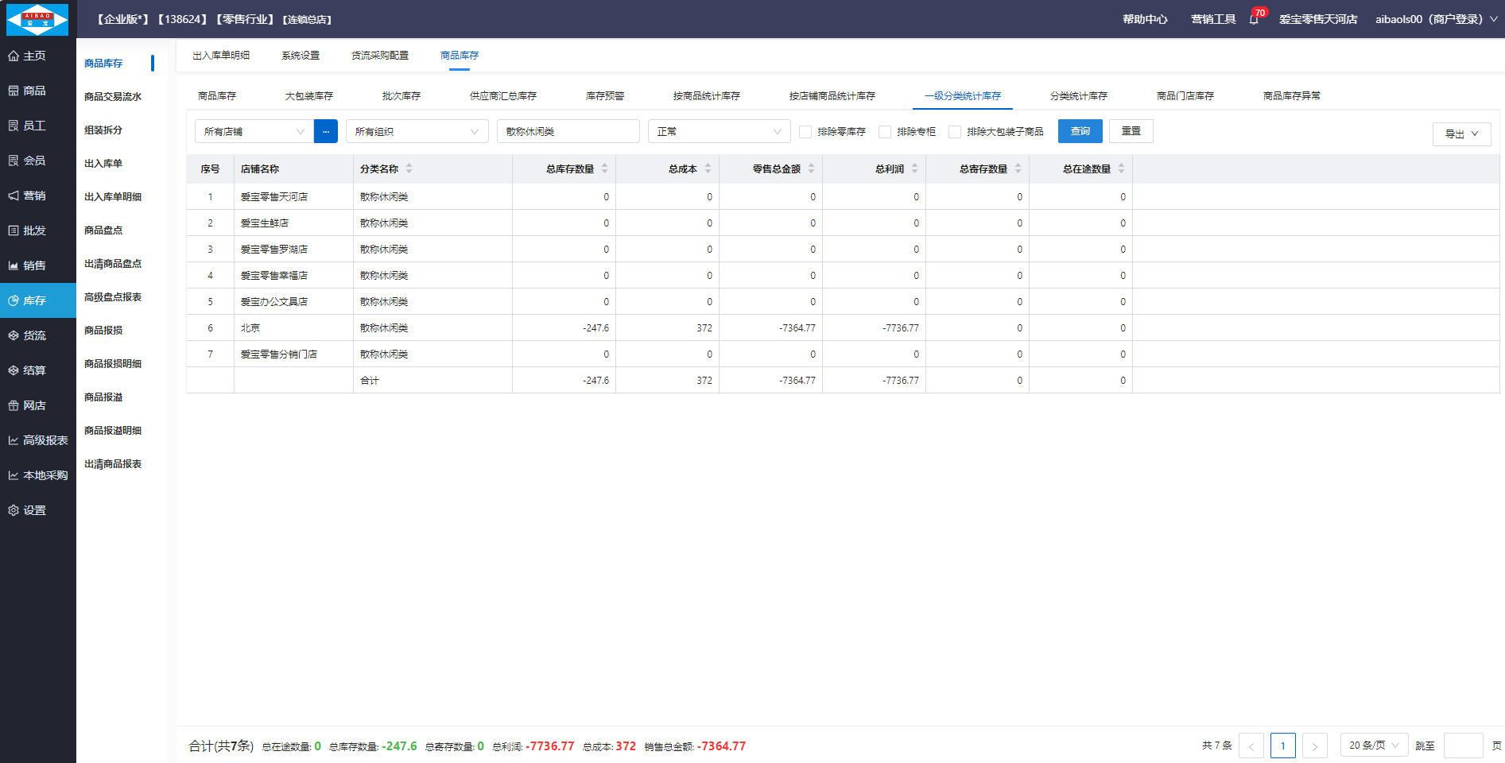The width and height of the screenshot is (1505, 763).
Task: Sort by 总寄存数量 column arrows
Action: click(x=1018, y=168)
